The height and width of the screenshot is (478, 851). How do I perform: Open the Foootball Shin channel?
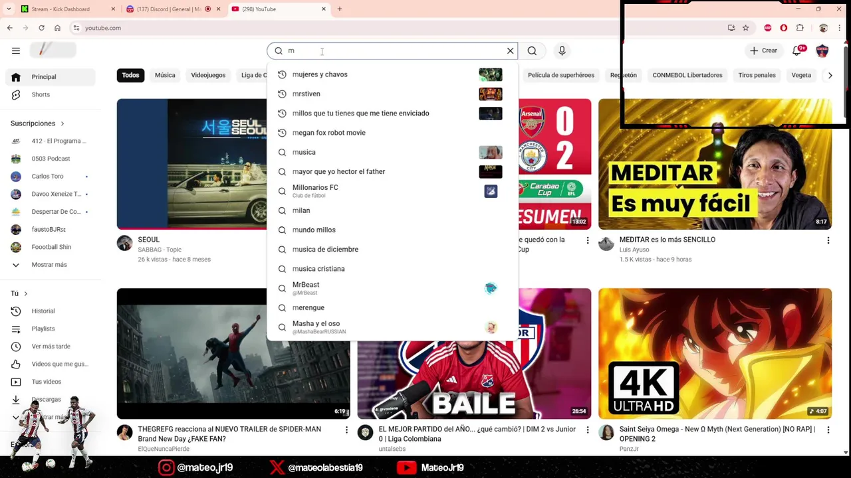pyautogui.click(x=51, y=247)
